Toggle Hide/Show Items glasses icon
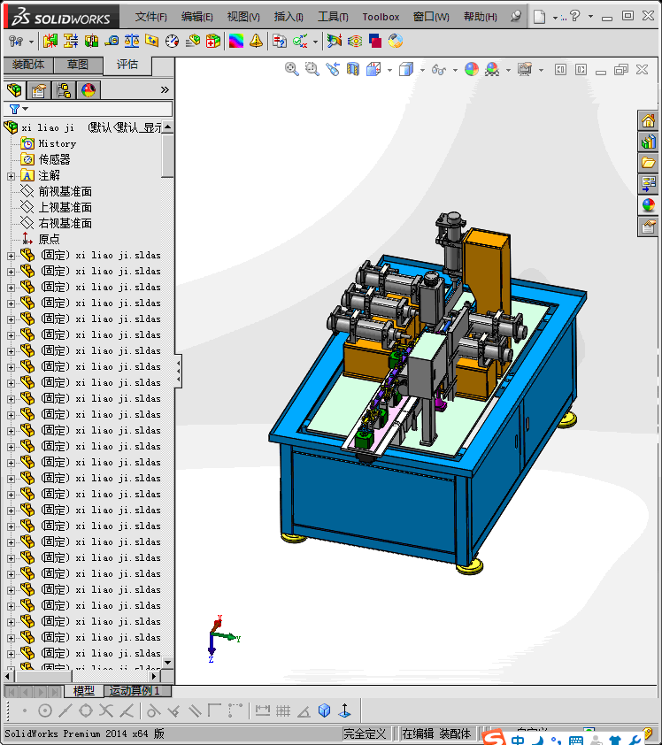Screen dimensions: 662x745 (x=438, y=69)
